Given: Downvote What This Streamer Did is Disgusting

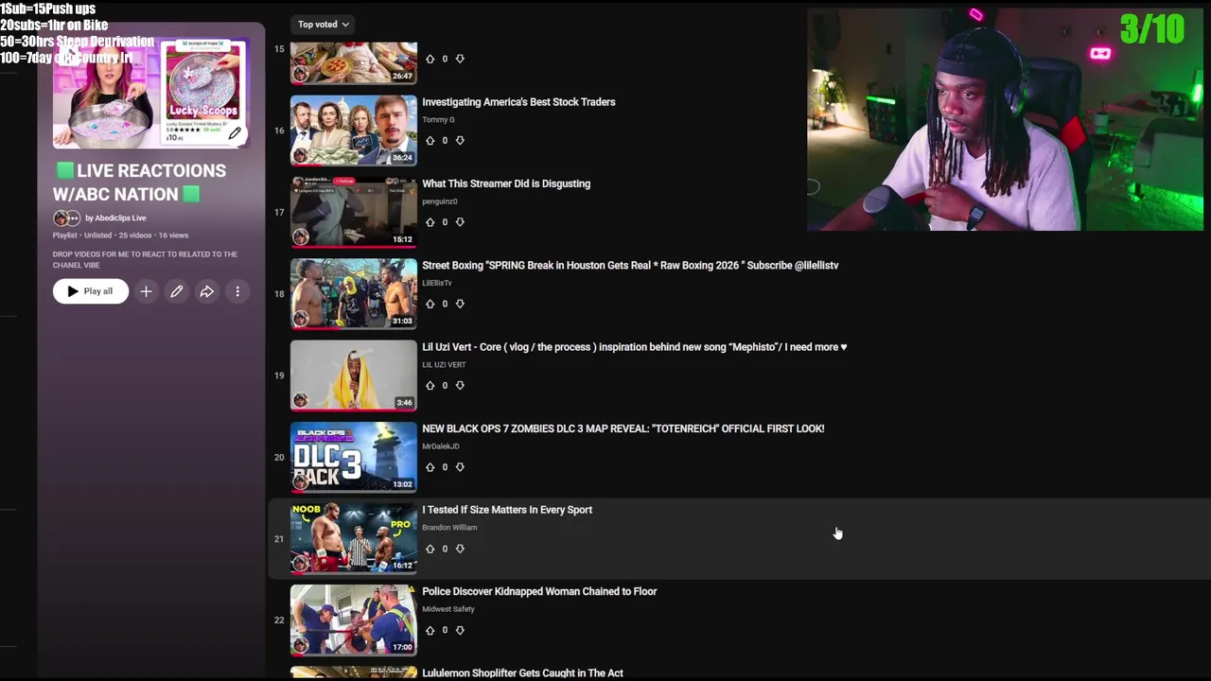Looking at the screenshot, I should click(460, 222).
